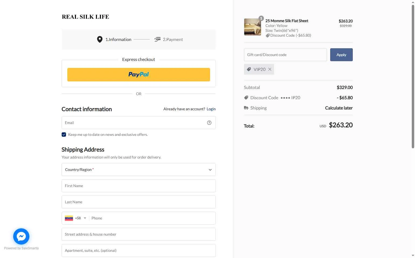The width and height of the screenshot is (415, 258).
Task: Click the email help question-mark icon
Action: click(x=209, y=123)
